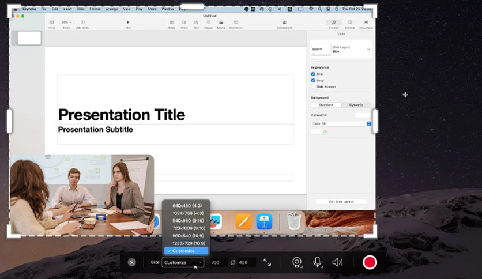Open Freeform from the Dock
Screen dimensions: 482x279
(216, 221)
